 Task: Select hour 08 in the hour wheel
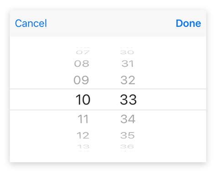(82, 64)
